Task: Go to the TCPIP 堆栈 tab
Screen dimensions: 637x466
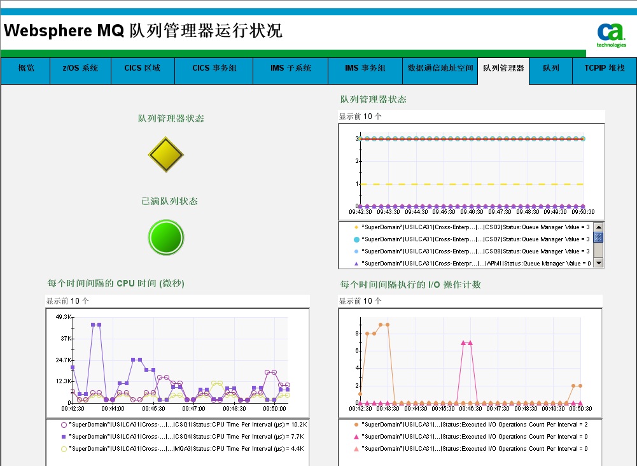Action: [599, 68]
